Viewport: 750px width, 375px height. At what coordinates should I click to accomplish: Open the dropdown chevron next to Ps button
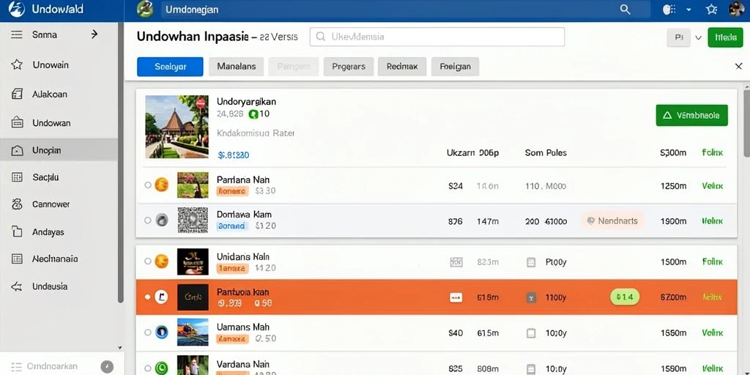tap(698, 37)
